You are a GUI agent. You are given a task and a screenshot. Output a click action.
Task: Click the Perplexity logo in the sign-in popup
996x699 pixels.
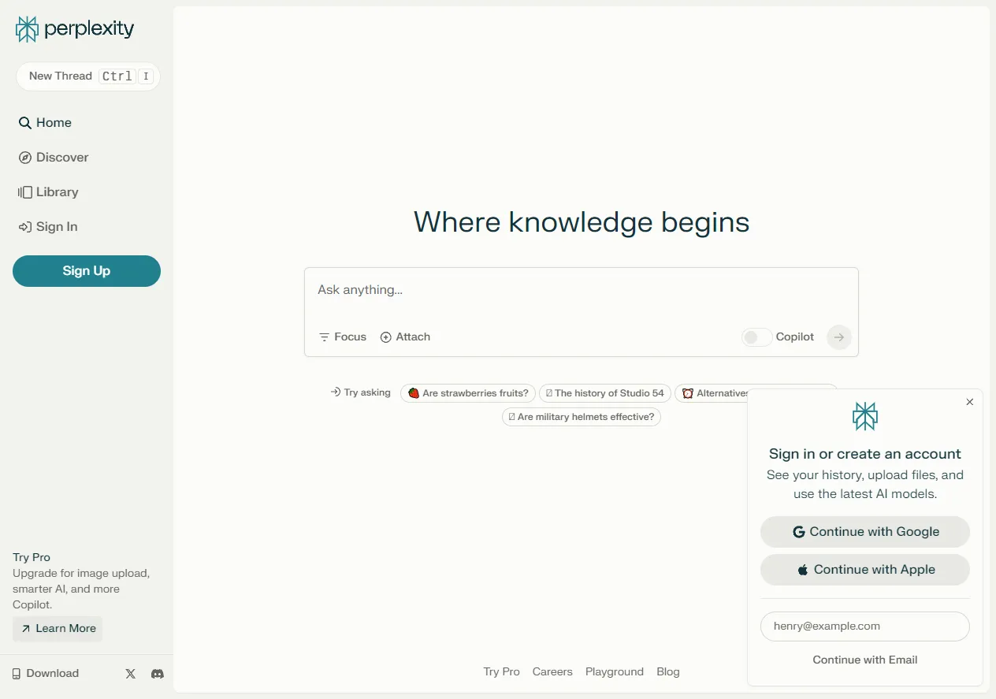865,416
